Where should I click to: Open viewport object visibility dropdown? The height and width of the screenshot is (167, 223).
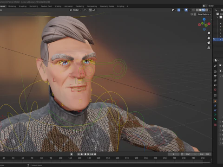[174, 10]
